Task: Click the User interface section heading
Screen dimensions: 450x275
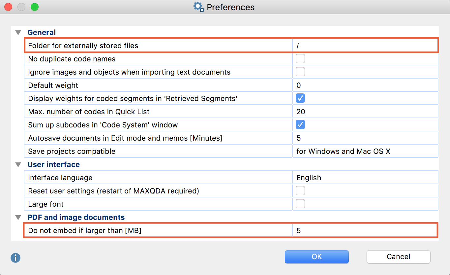Action: (x=53, y=164)
